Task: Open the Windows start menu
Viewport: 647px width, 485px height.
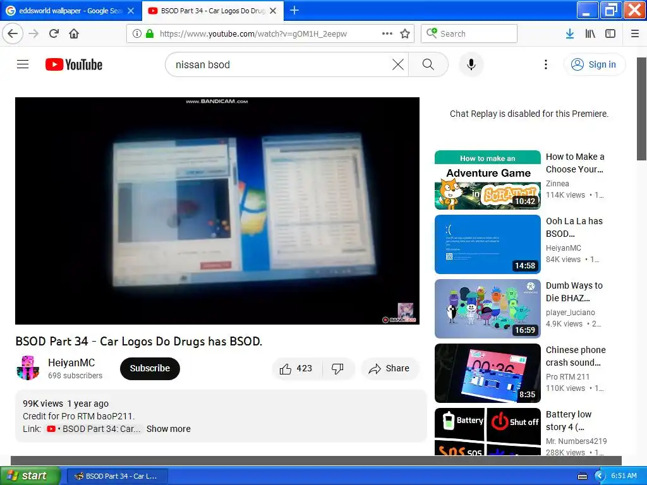Action: [30, 476]
